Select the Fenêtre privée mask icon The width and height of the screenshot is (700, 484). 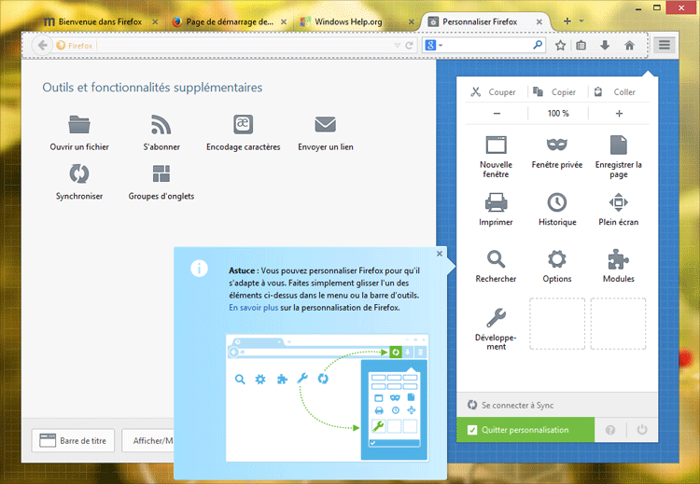point(556,145)
